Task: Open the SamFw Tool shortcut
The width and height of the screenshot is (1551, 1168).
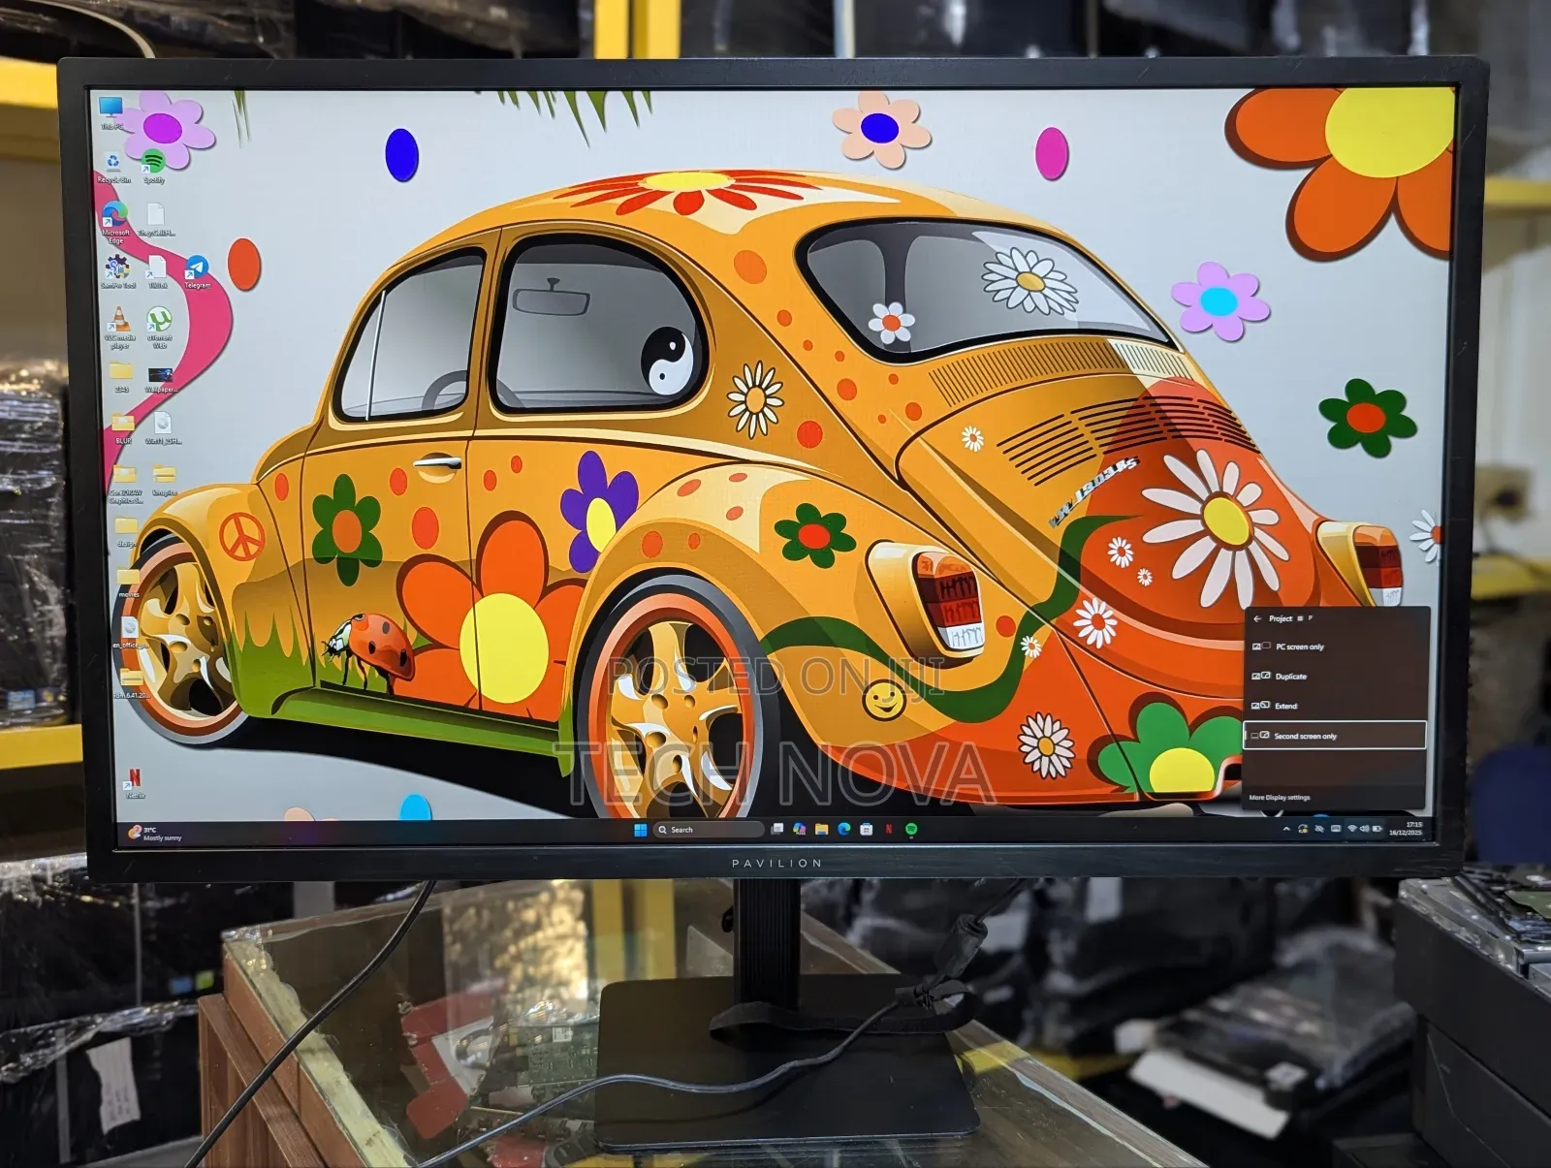Action: 117,271
